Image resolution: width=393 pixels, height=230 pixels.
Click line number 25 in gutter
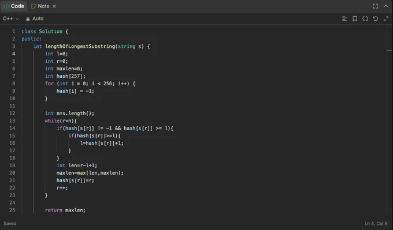click(x=12, y=210)
